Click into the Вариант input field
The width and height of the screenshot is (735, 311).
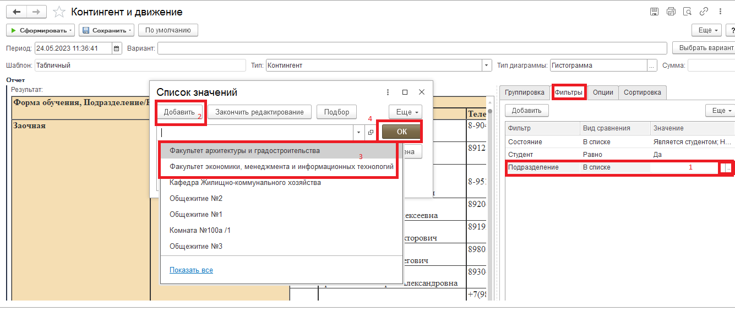coord(412,48)
